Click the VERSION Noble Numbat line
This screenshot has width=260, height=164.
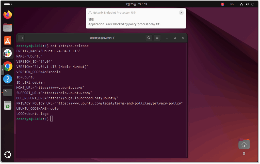tap(52, 67)
